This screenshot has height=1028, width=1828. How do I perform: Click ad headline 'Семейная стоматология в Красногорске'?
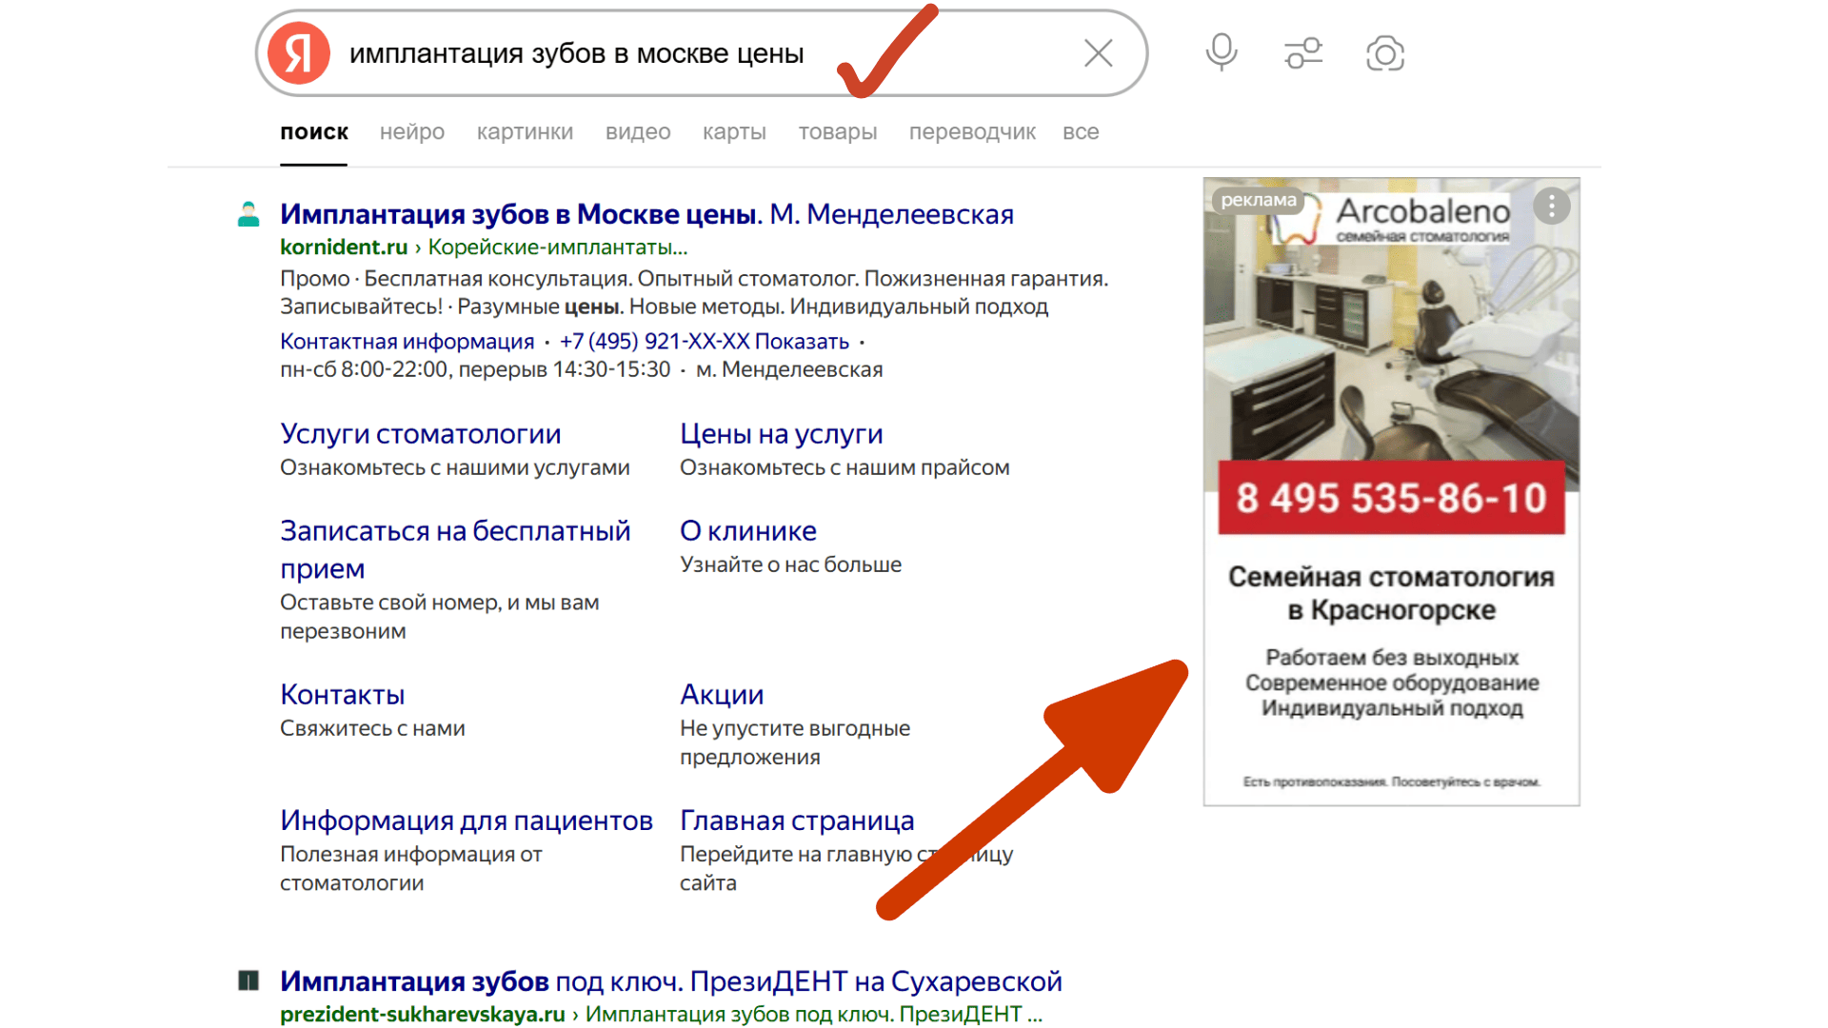tap(1391, 593)
